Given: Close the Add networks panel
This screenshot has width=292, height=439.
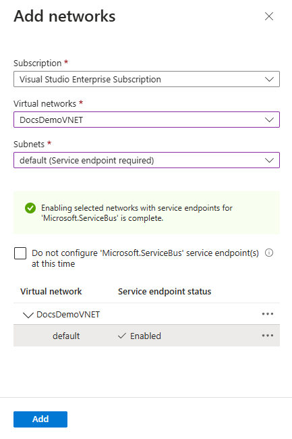Looking at the screenshot, I should pyautogui.click(x=269, y=16).
